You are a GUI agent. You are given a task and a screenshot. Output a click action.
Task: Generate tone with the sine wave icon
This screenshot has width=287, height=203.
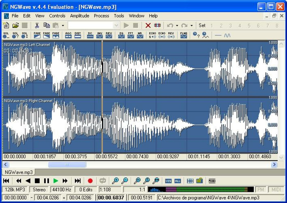227,35
